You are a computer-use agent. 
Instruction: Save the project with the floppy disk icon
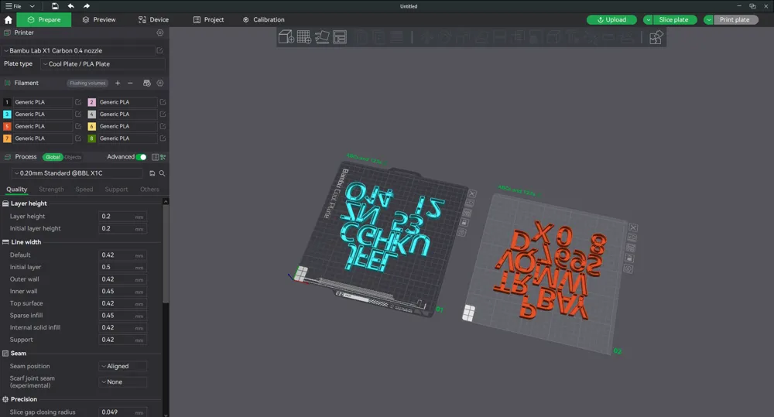coord(55,6)
